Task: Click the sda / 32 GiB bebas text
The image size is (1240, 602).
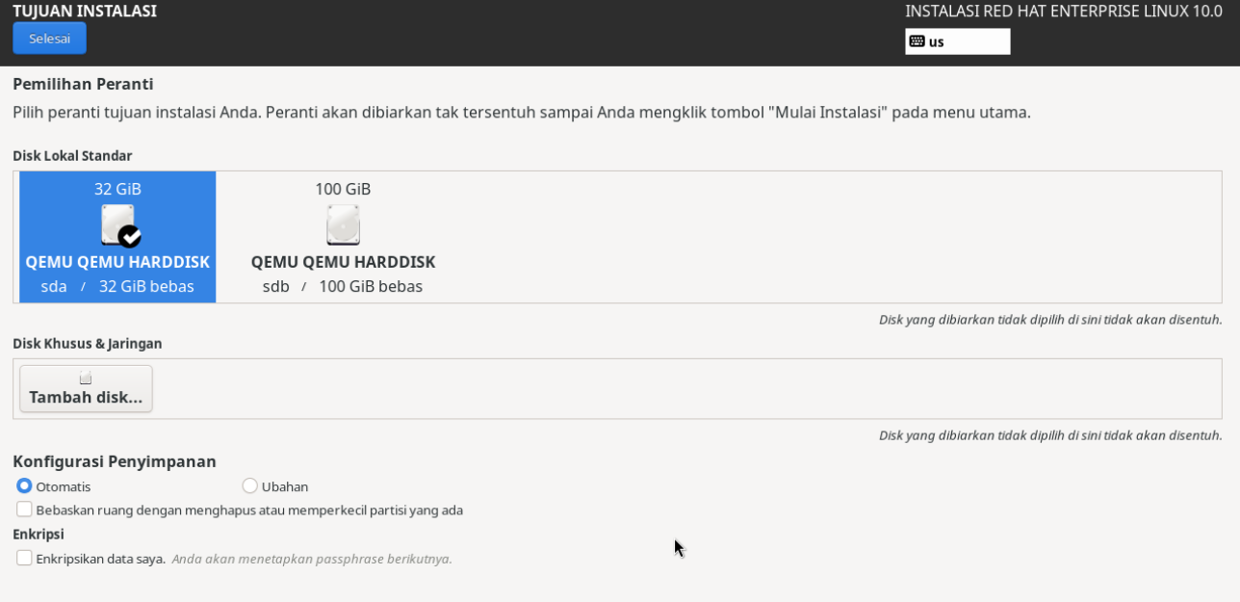Action: [117, 287]
